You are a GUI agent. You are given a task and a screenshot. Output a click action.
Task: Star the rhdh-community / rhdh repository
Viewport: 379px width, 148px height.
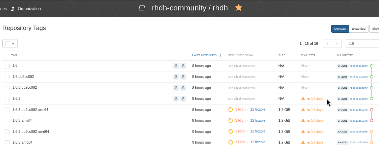tap(239, 8)
